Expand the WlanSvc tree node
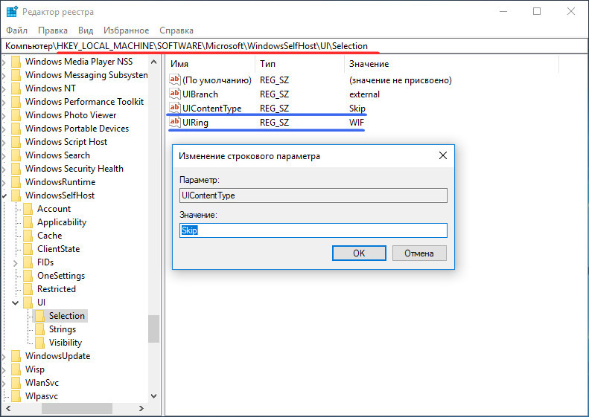The height and width of the screenshot is (417, 589). pyautogui.click(x=4, y=384)
